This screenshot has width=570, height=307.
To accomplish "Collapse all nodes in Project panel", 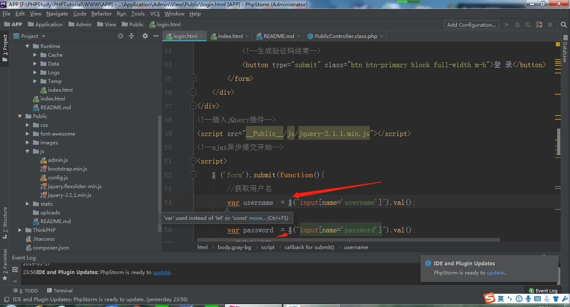I will click(x=131, y=36).
